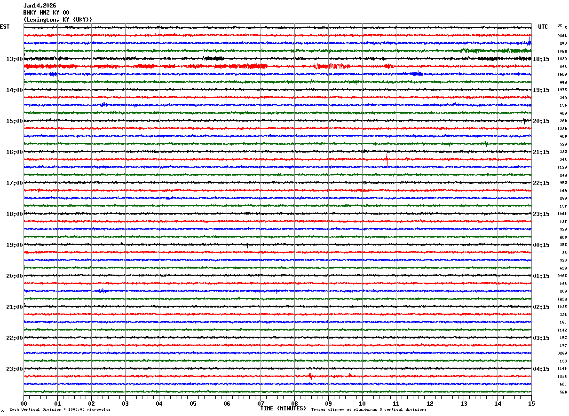The image size is (569, 416).
Task: Select the 14:00 EST time label
Action: (x=15, y=90)
